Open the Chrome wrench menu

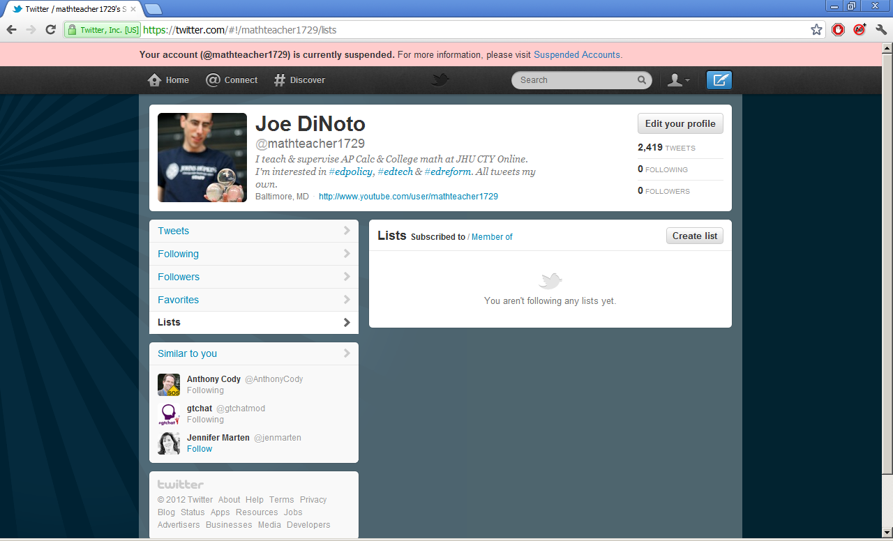point(881,30)
